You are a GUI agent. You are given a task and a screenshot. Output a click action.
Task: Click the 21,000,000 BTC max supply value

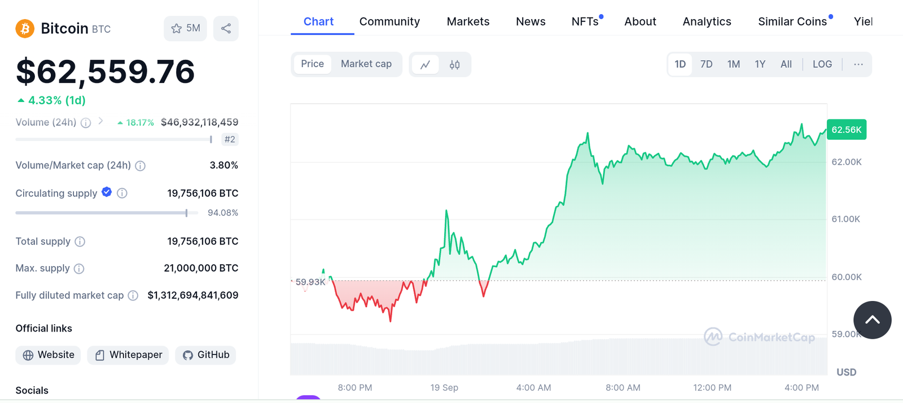tap(201, 268)
